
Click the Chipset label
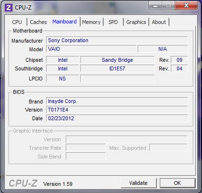click(x=34, y=60)
